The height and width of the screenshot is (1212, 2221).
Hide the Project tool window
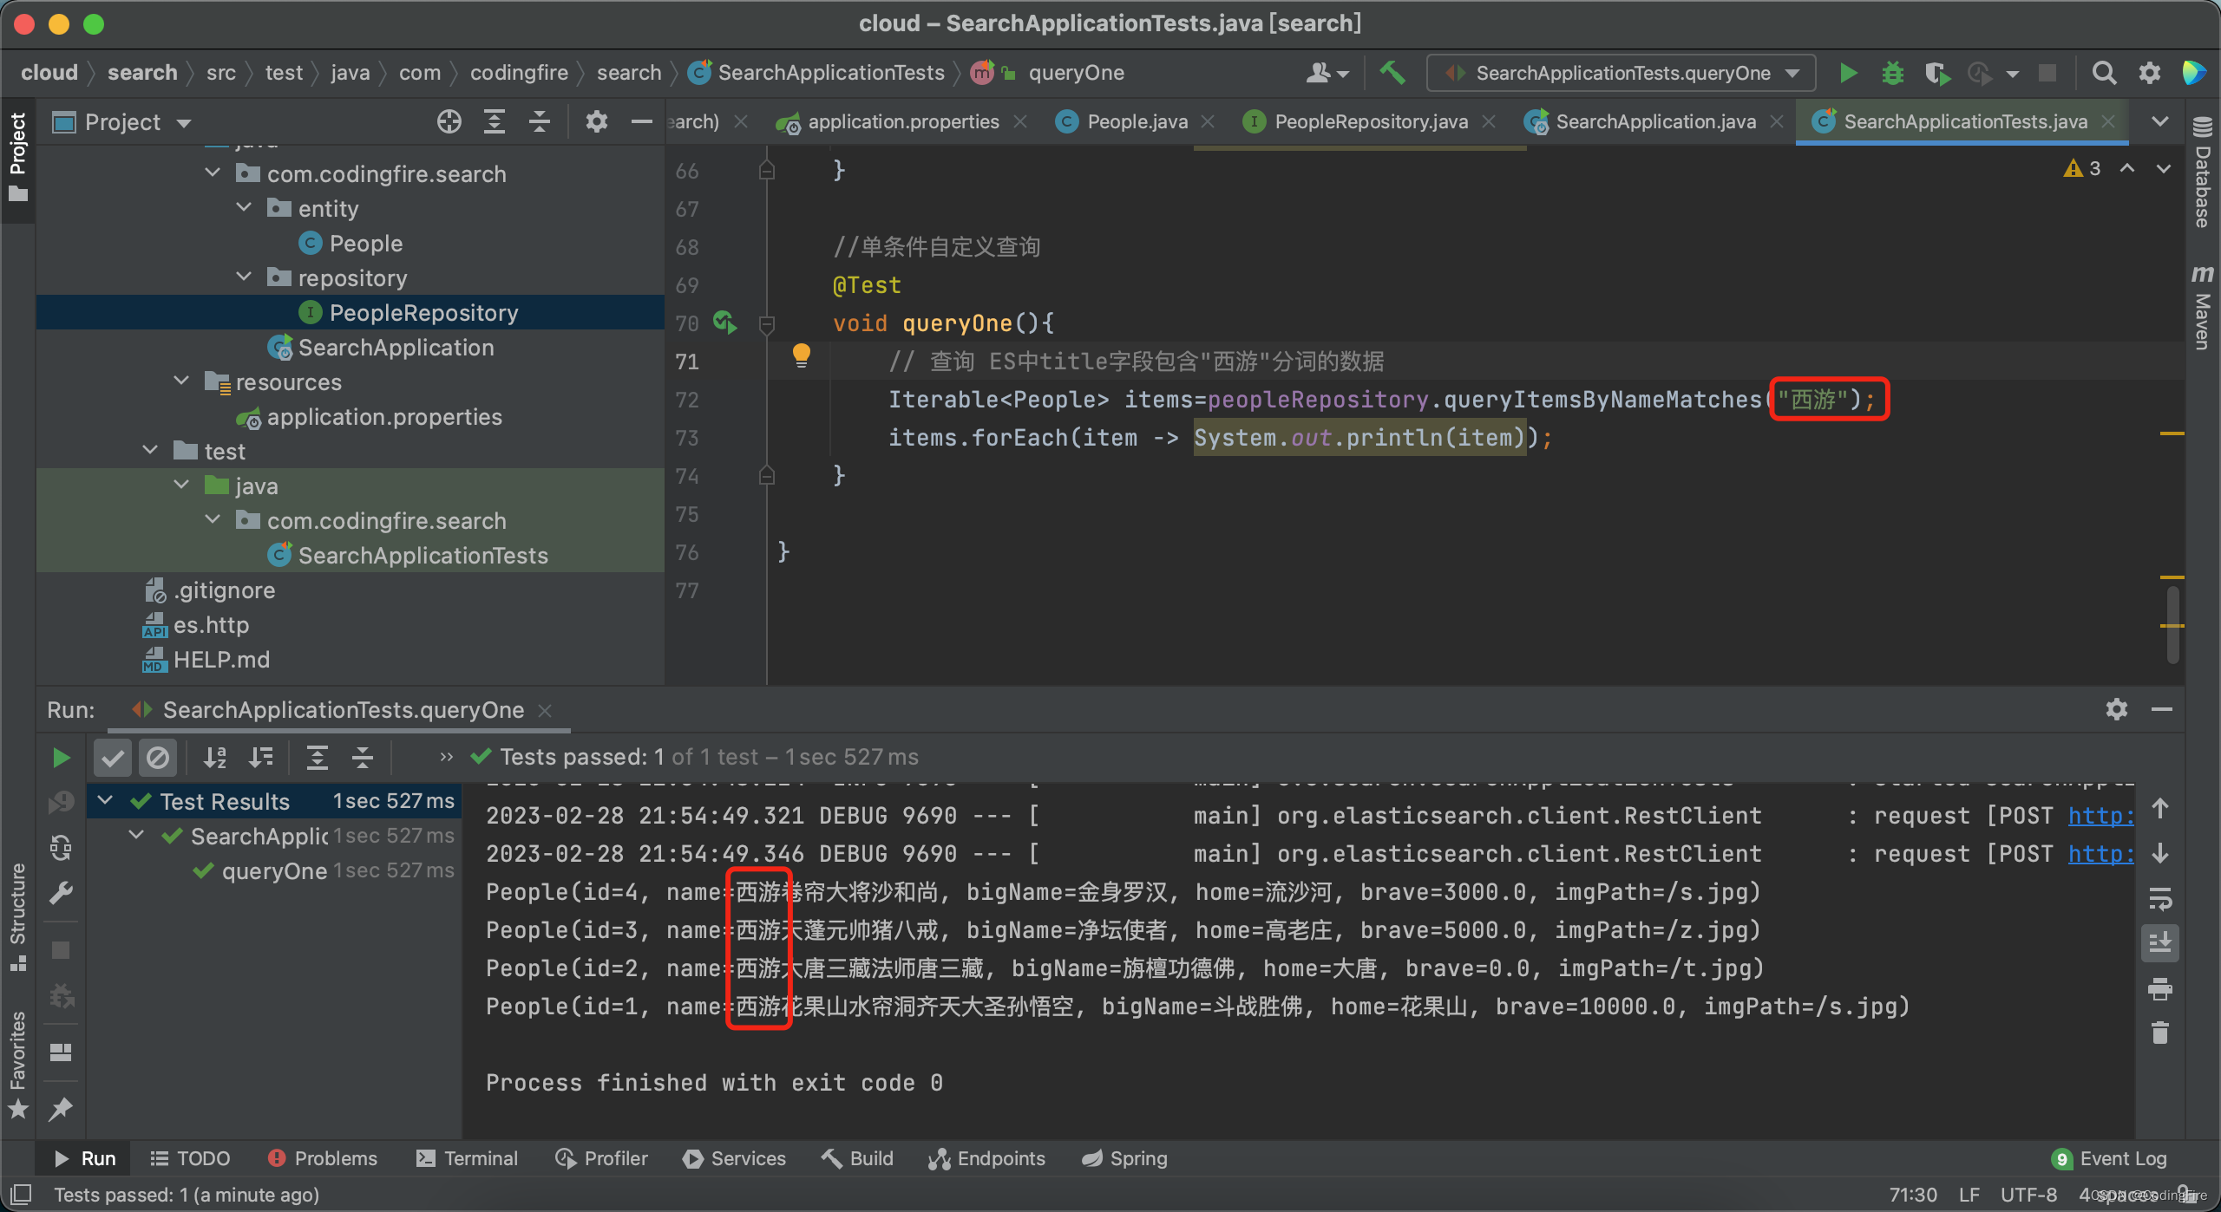642,121
